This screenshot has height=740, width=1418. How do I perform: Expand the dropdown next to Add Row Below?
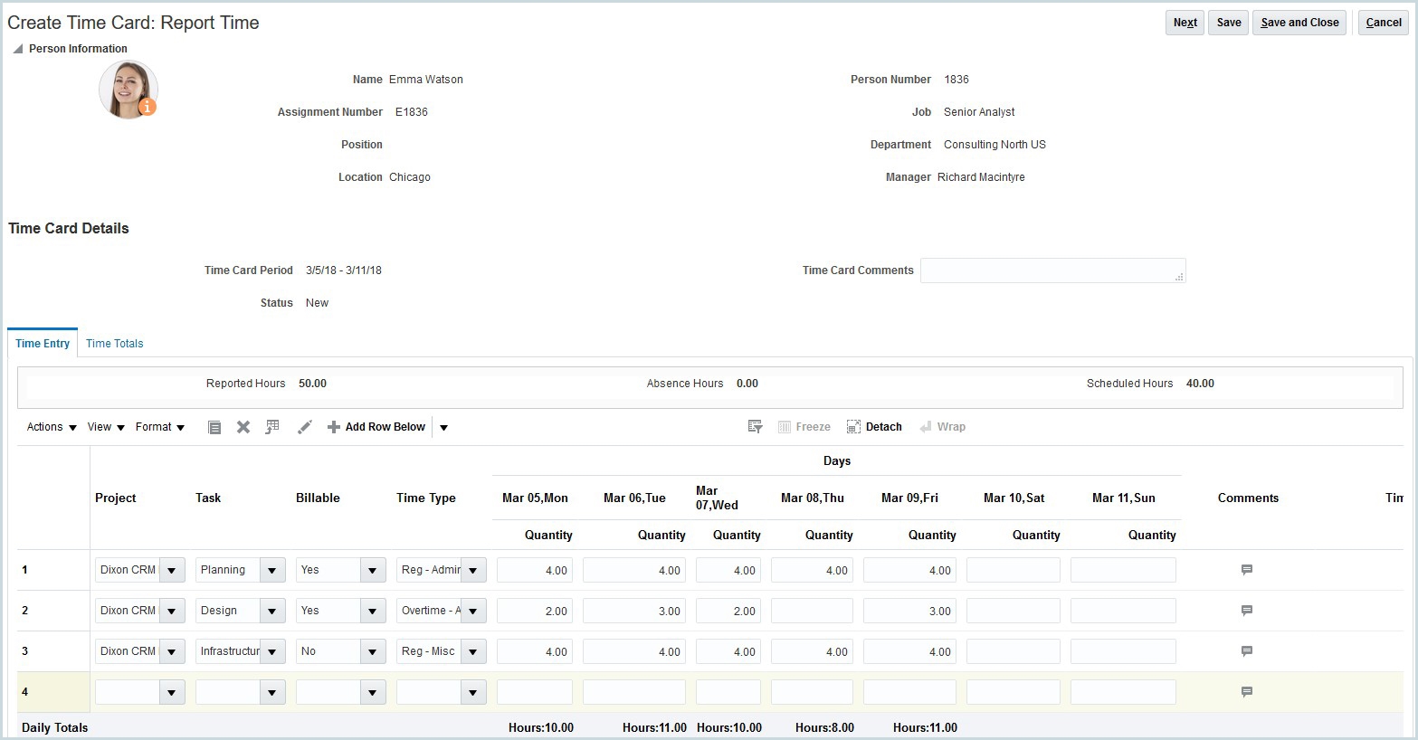pos(443,426)
